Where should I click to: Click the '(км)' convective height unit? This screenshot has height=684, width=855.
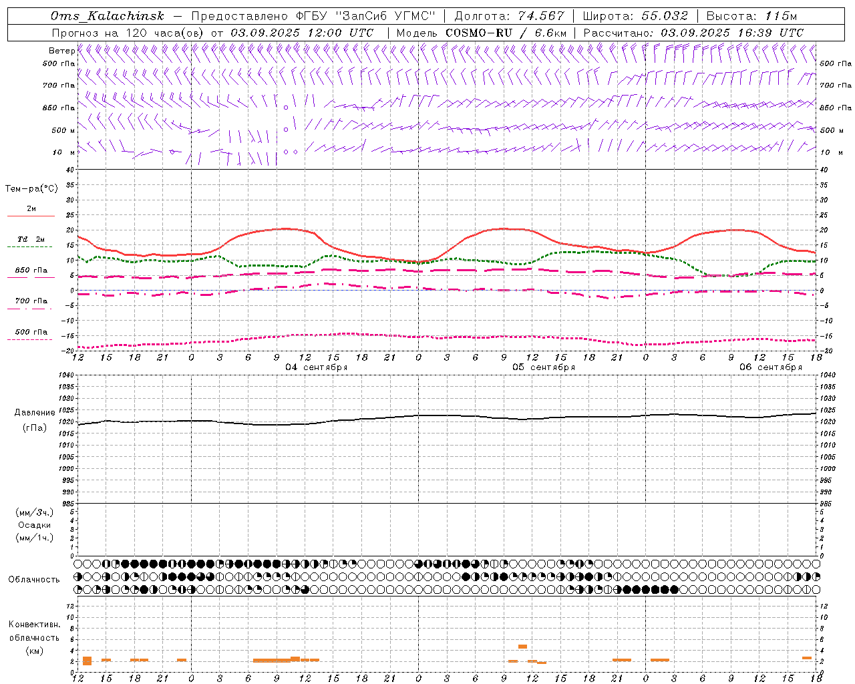tap(35, 651)
